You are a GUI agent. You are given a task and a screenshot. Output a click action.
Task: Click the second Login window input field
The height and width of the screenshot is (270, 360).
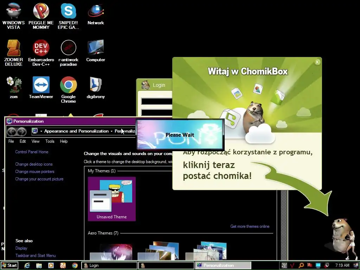pos(156,112)
